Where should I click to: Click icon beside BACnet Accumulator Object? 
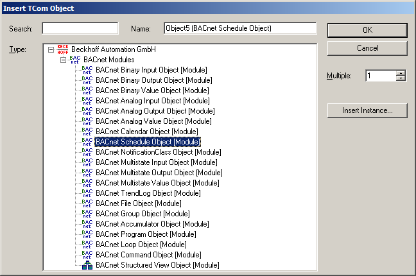(87, 224)
